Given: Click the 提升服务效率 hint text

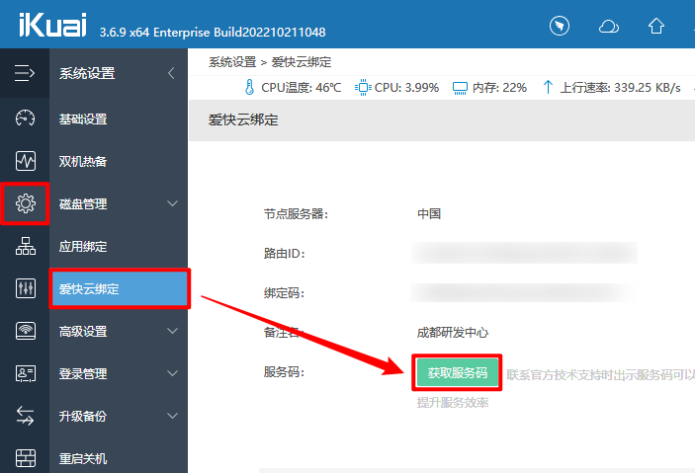Looking at the screenshot, I should 453,402.
